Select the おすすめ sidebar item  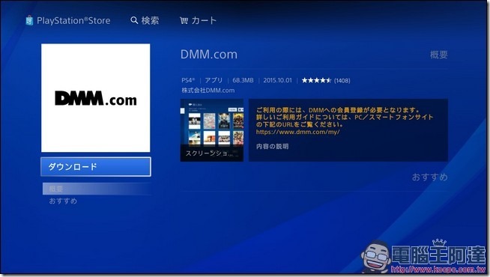coord(63,201)
